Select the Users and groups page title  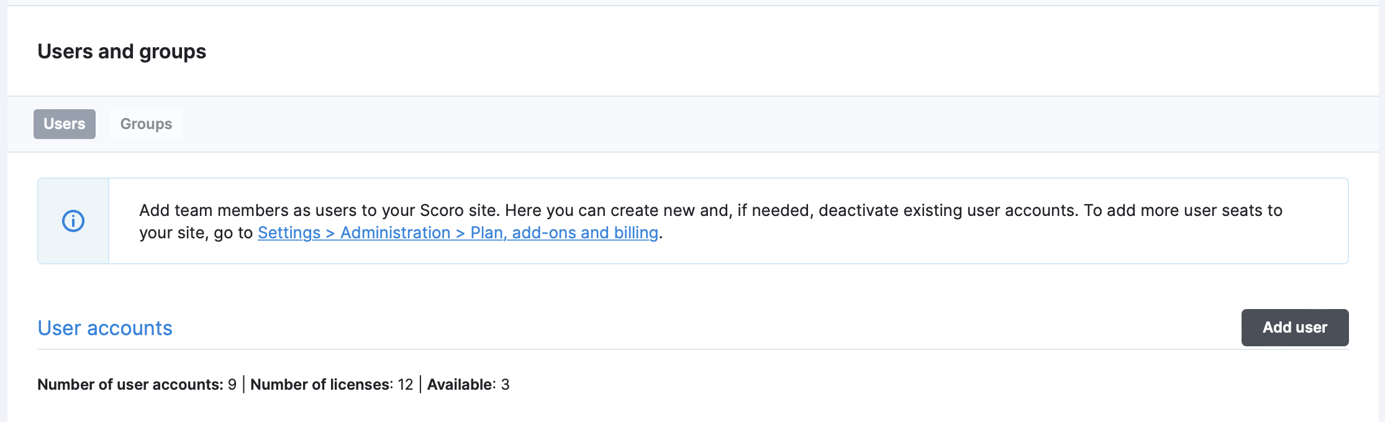tap(122, 52)
